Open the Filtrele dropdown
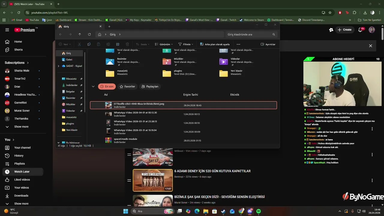 (186, 44)
